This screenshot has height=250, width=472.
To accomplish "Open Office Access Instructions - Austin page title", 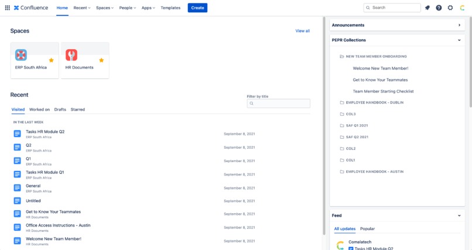I will click(58, 225).
